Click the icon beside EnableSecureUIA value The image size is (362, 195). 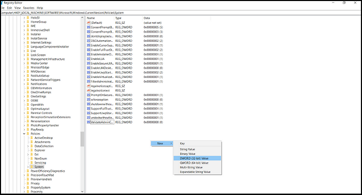[x=88, y=63]
